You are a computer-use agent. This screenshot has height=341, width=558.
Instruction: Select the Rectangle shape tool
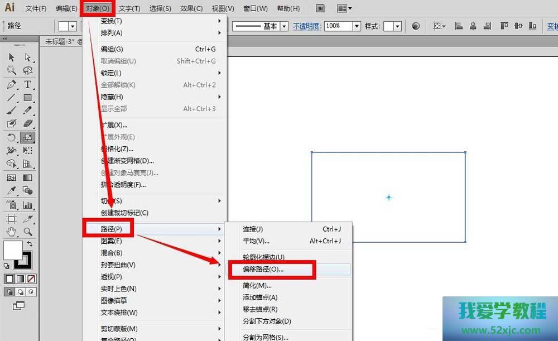(x=27, y=98)
